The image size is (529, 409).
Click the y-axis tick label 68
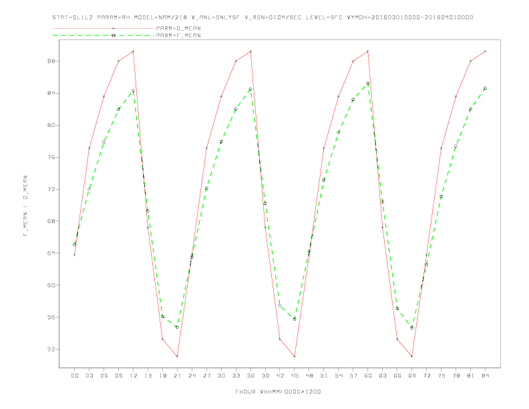click(51, 221)
